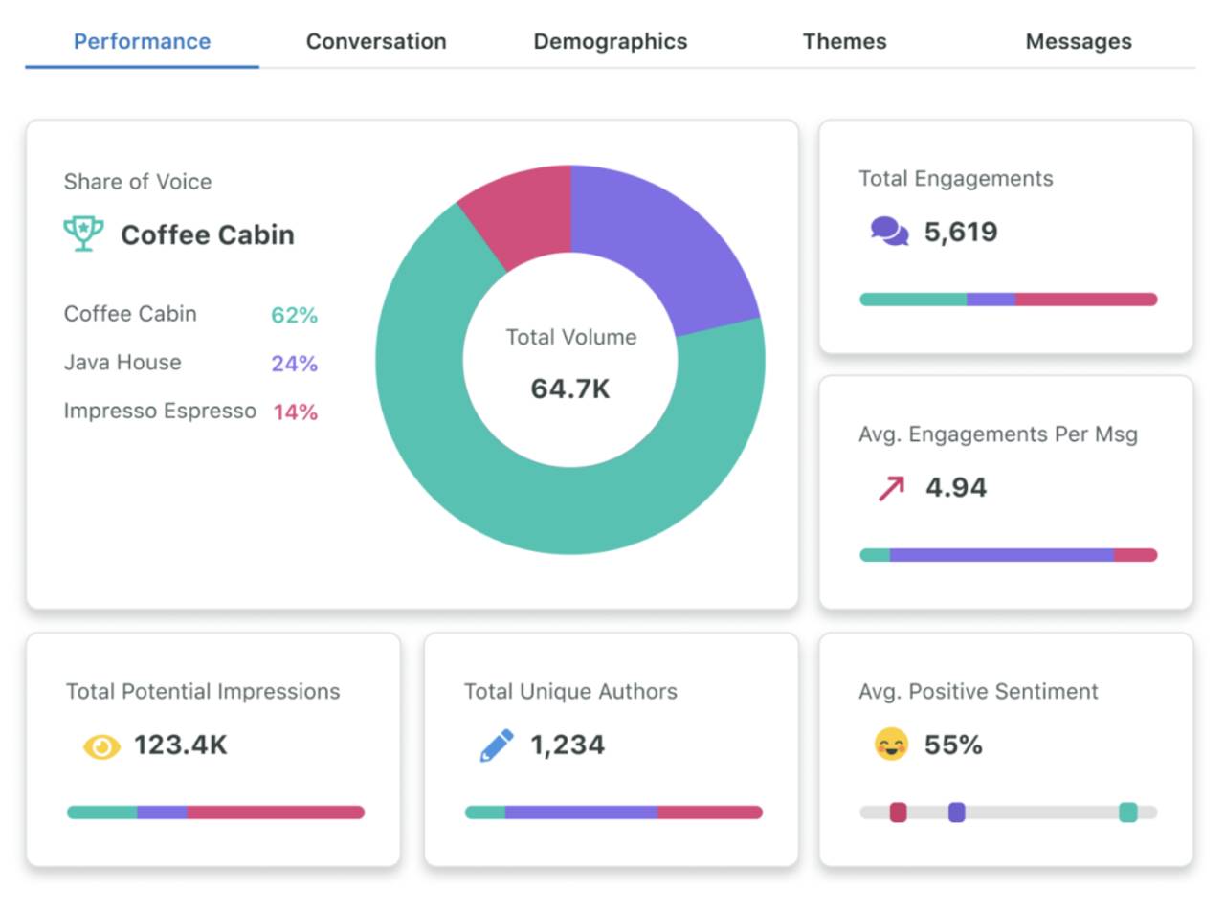The image size is (1225, 912).
Task: Click the purple donut chart segment
Action: [x=670, y=239]
